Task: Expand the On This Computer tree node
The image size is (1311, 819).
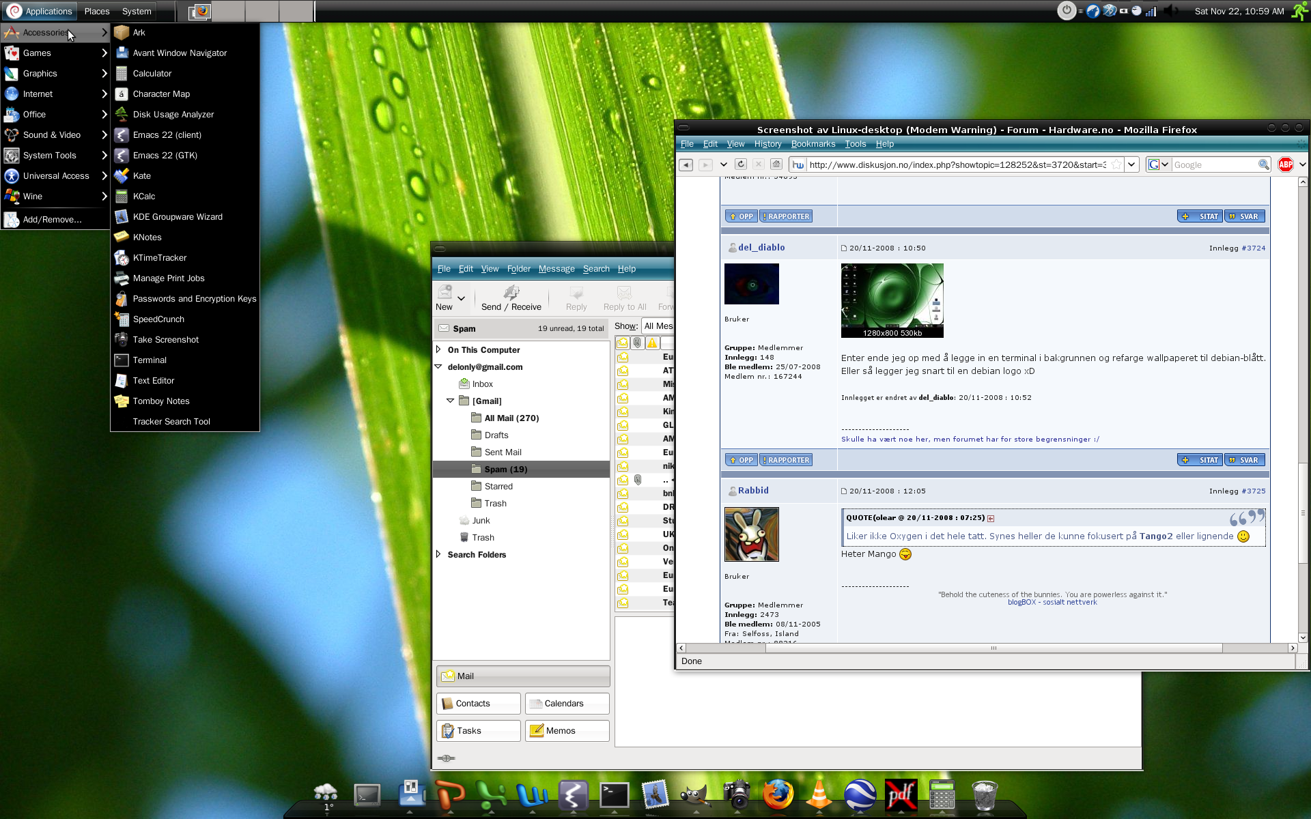Action: (x=438, y=349)
